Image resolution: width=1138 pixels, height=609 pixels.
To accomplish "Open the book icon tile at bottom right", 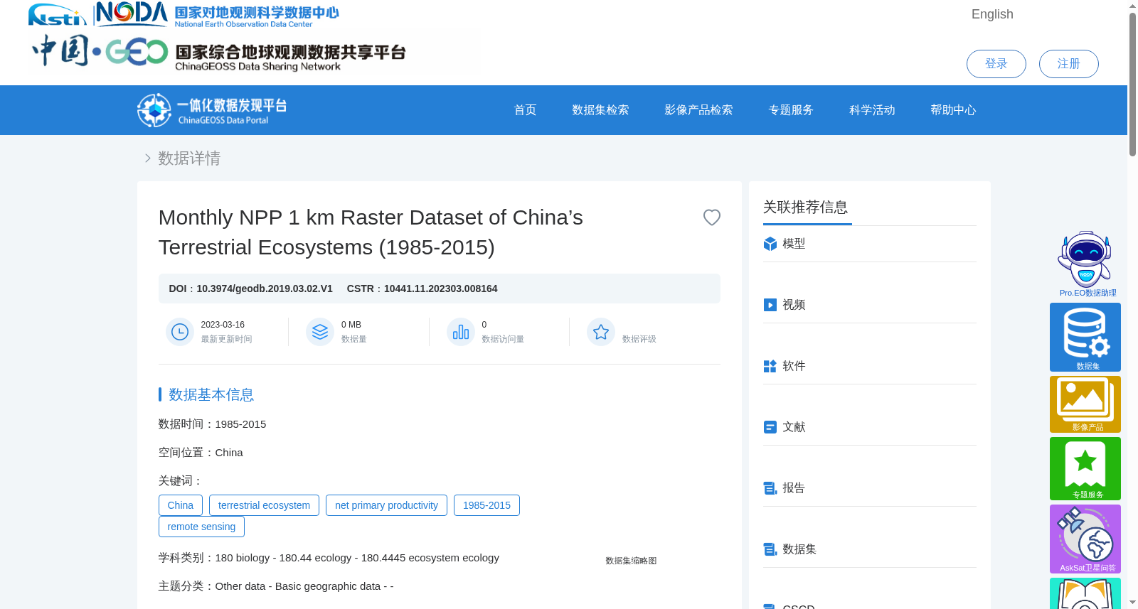I will click(x=1085, y=593).
